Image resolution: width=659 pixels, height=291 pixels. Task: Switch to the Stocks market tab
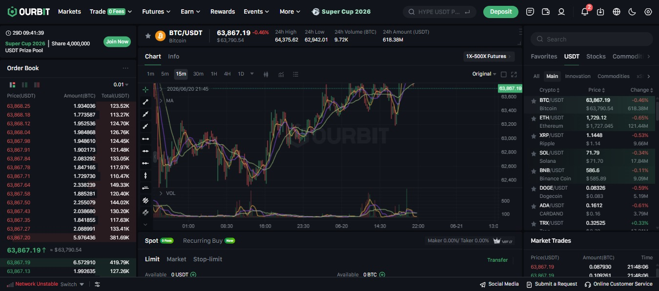(596, 57)
